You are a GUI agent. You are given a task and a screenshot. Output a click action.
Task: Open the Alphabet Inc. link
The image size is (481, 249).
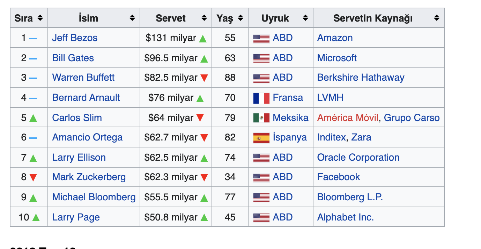coord(345,217)
